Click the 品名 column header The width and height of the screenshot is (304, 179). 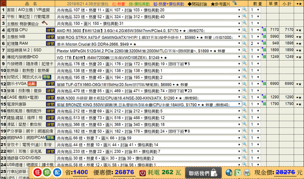pos(31,4)
